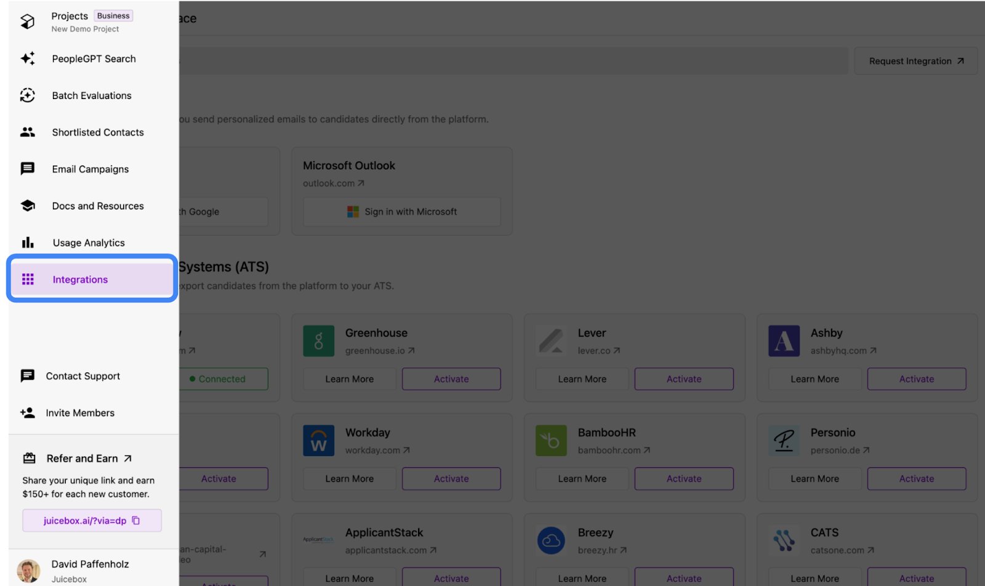The width and height of the screenshot is (985, 586).
Task: Open the applicantstack.com link
Action: click(391, 550)
